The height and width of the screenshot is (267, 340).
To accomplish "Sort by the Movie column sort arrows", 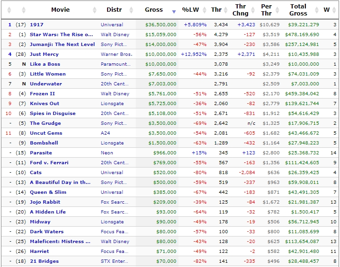I will (x=94, y=10).
